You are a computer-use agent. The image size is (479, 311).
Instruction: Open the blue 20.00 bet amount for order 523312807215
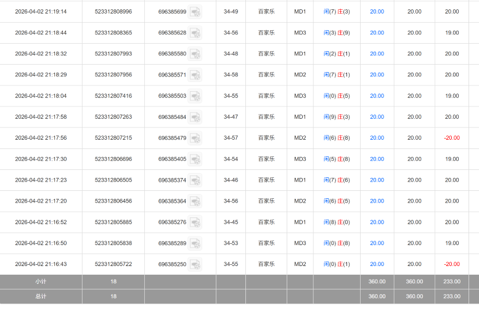pyautogui.click(x=377, y=138)
